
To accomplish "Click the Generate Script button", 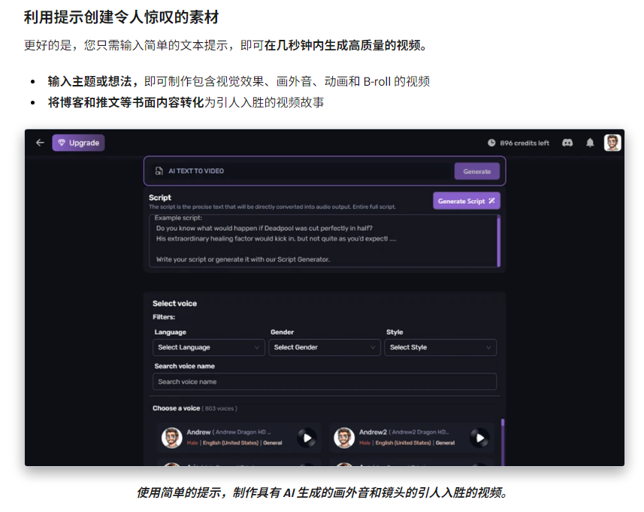I will coord(466,201).
